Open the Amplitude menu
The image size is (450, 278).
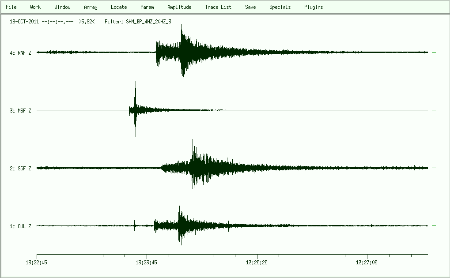coord(179,7)
